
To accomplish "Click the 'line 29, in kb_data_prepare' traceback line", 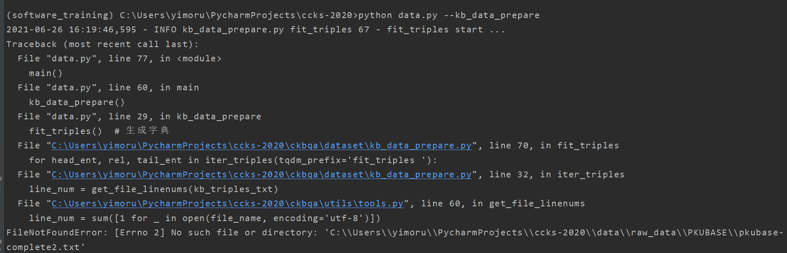I will click(185, 116).
